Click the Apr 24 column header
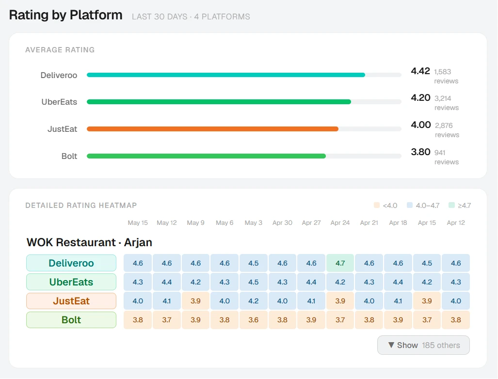 (340, 222)
